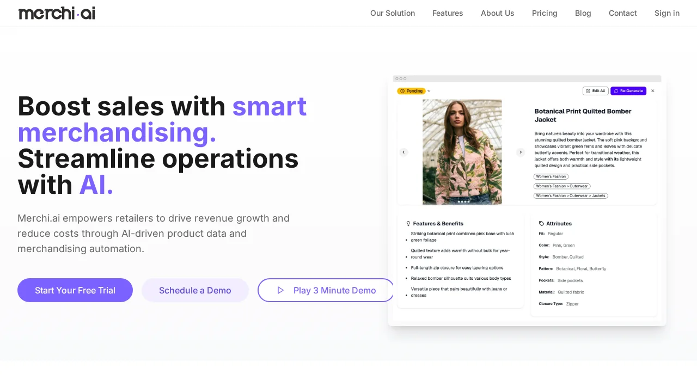Click the tag icon beside Attributes
The height and width of the screenshot is (392, 697).
541,223
